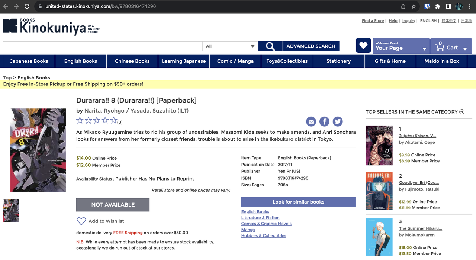This screenshot has width=476, height=260.
Task: Open Jujutsu Kaisen cover thumbnail
Action: [x=379, y=146]
